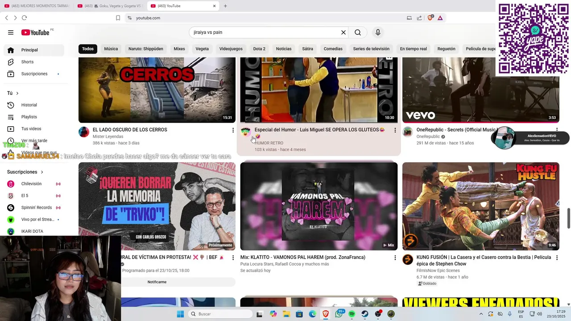Switch to the 'Goku, Vegeta y Gogeta VS' tab

tap(109, 6)
